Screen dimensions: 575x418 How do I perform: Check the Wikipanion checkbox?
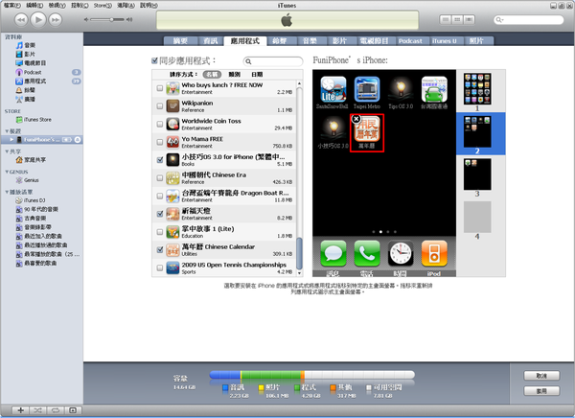pos(159,106)
